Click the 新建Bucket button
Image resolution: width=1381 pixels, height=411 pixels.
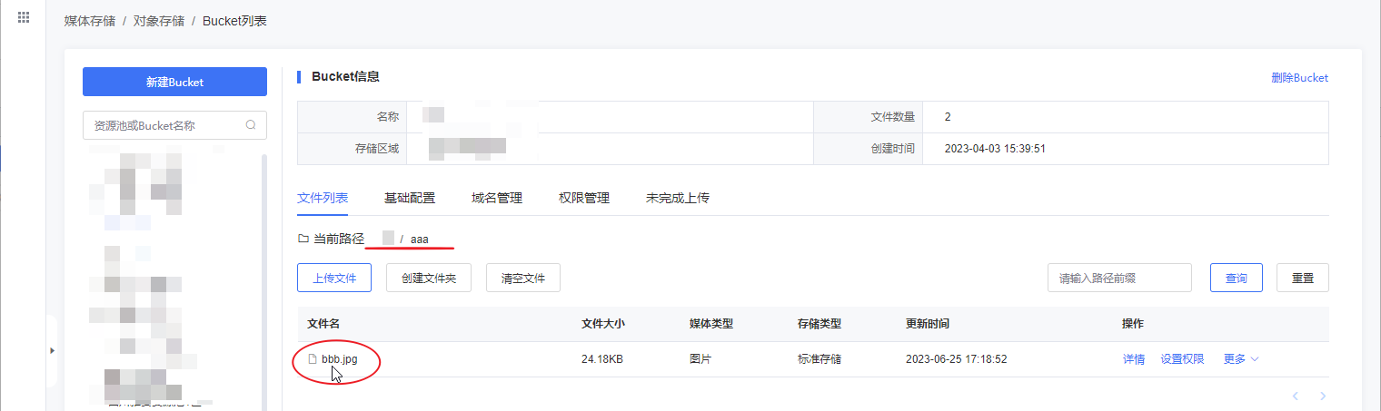(174, 82)
